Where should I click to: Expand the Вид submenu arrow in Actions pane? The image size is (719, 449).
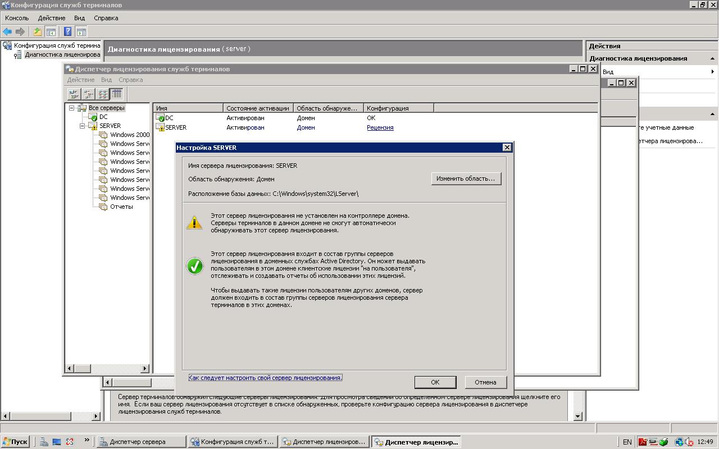(x=713, y=72)
